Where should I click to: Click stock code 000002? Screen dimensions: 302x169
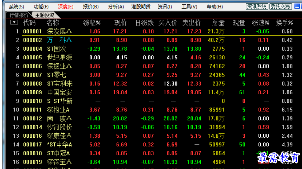coord(32,40)
